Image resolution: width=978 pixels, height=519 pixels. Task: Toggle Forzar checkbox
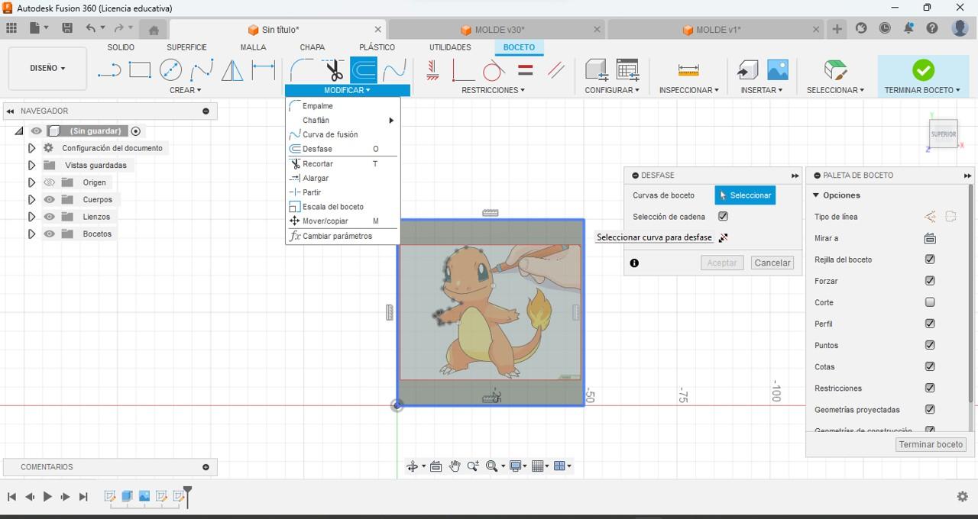930,281
